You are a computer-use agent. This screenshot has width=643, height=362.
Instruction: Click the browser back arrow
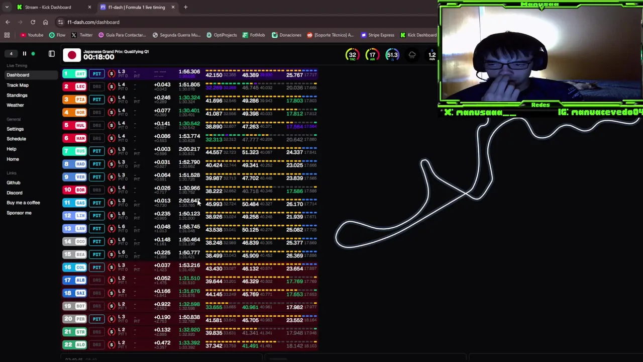pyautogui.click(x=8, y=22)
